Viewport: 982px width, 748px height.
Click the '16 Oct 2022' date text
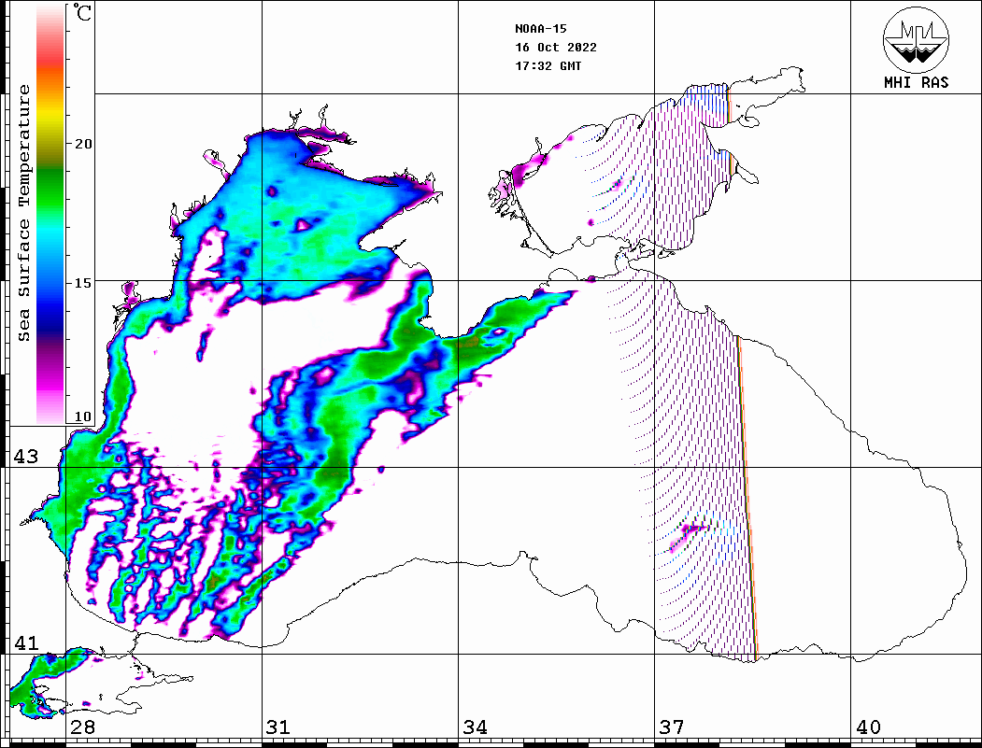[x=556, y=47]
